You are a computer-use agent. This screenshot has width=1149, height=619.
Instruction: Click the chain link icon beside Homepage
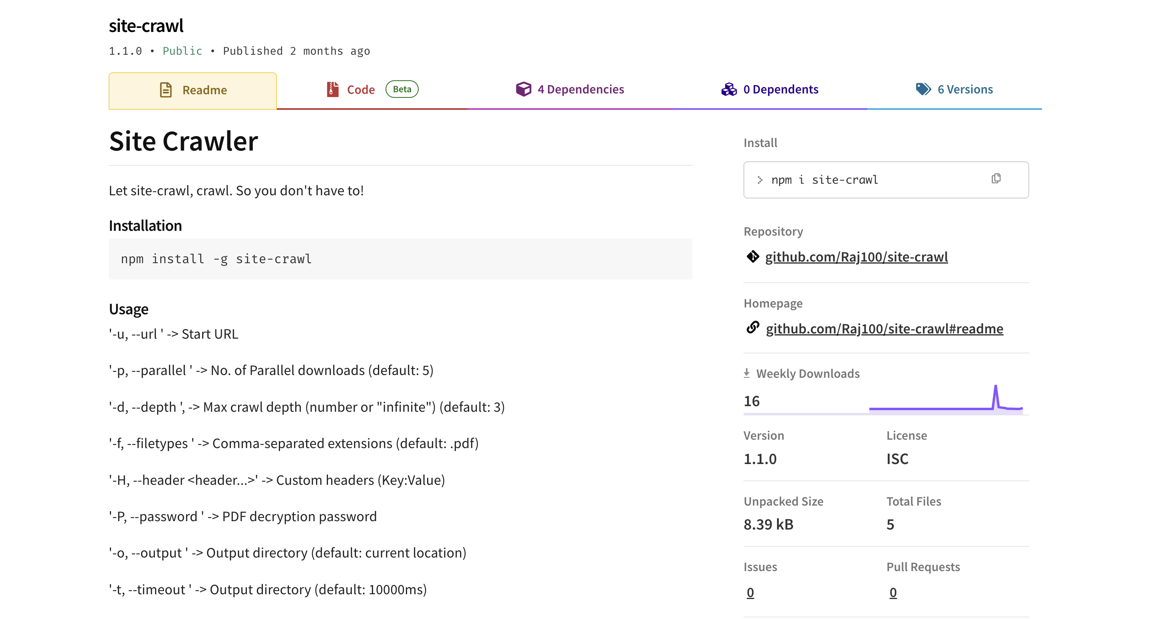click(753, 328)
